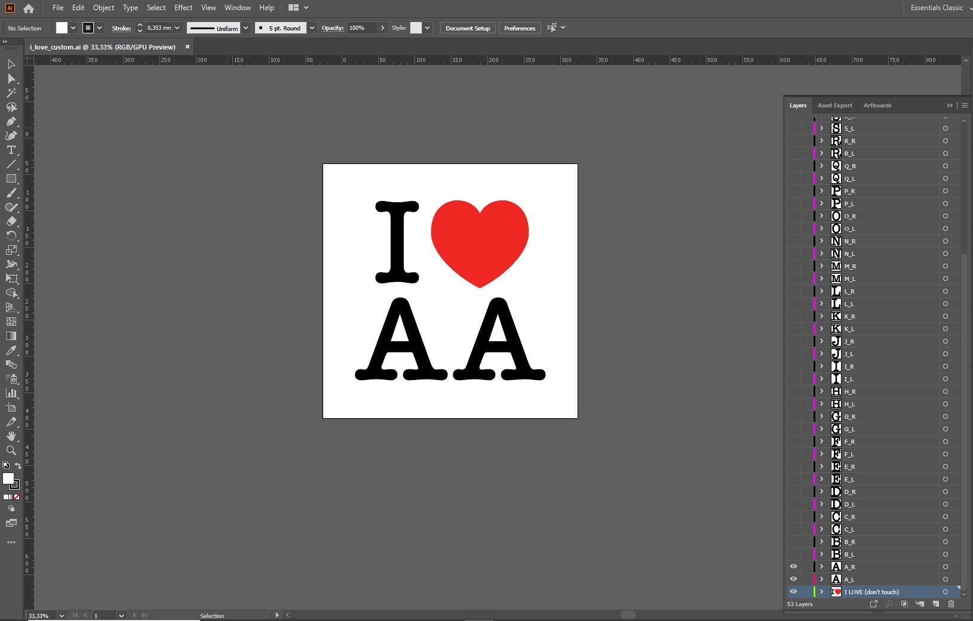Click the fill color swatch in control bar
Image resolution: width=973 pixels, height=621 pixels.
tap(62, 28)
